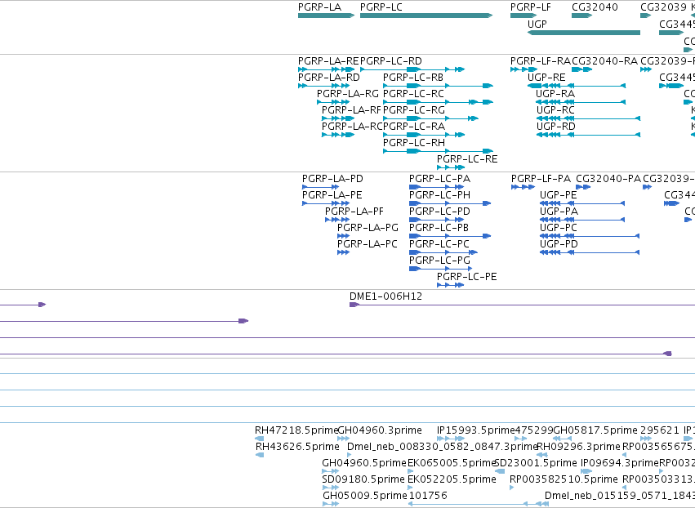Open transcript PGRP-LA-RE
The image size is (695, 508).
point(328,60)
